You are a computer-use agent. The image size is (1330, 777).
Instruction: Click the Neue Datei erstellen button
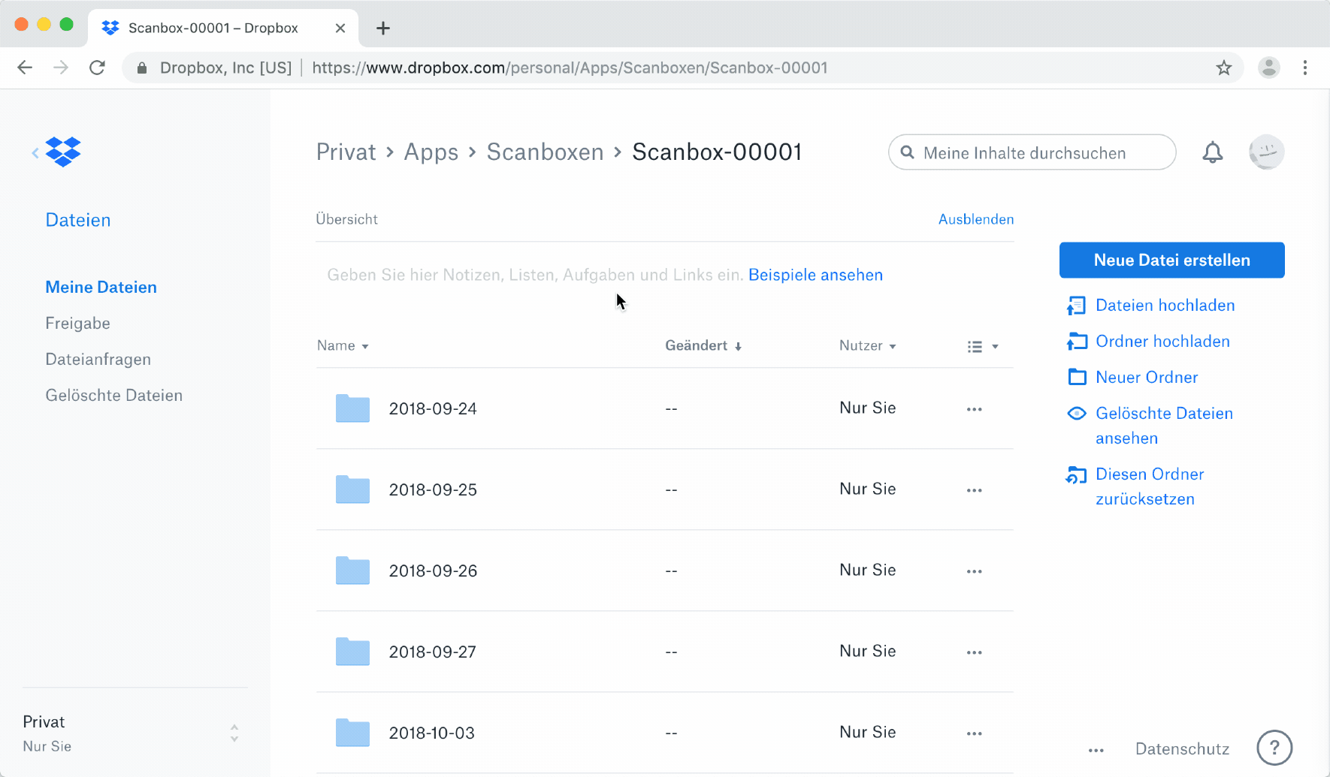[x=1171, y=261]
